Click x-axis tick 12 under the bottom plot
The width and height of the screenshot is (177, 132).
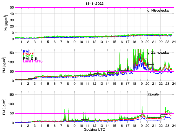(94, 125)
